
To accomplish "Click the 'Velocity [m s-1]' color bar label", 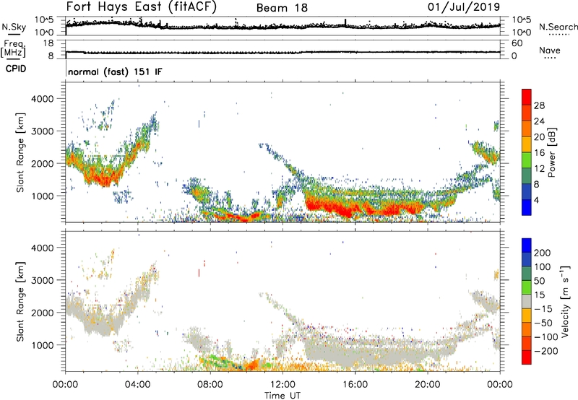I will [565, 301].
